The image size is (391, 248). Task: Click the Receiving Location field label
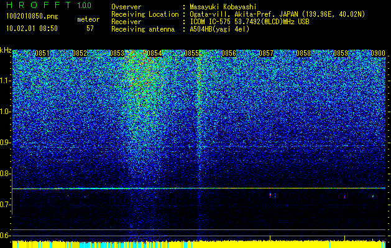click(145, 14)
